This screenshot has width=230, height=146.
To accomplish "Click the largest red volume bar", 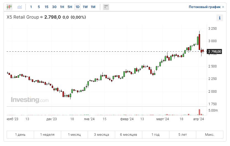I will click(199, 112).
